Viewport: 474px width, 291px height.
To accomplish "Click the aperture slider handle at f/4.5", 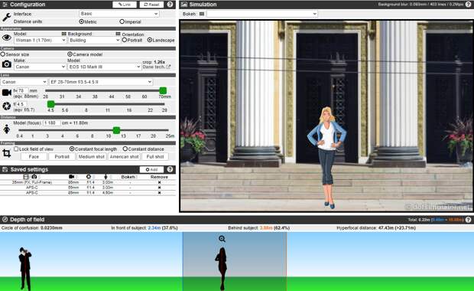I will 50,104.
